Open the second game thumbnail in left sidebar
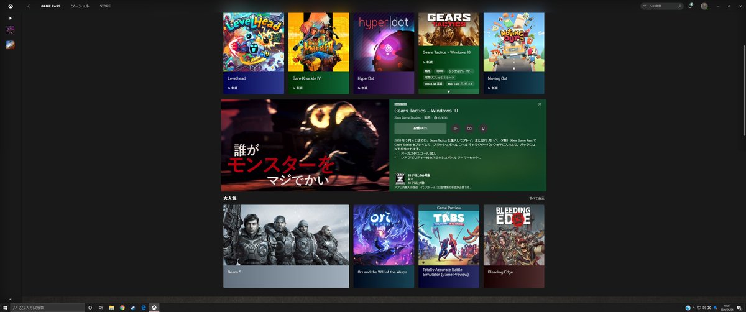Viewport: 746px width, 312px height. pyautogui.click(x=10, y=45)
